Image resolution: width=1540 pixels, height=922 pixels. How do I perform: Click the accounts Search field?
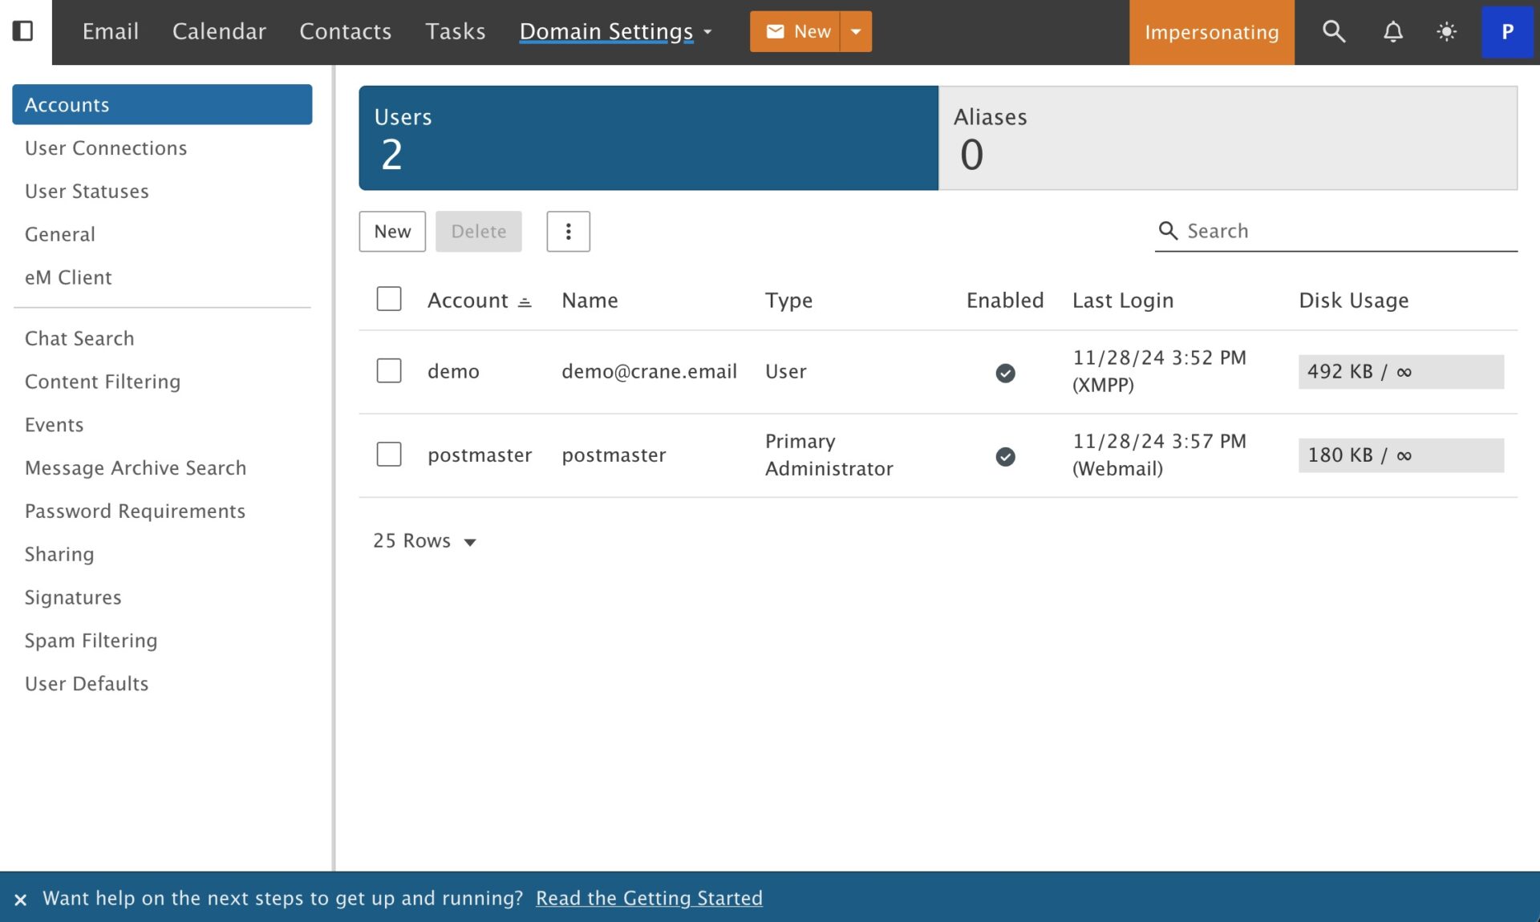pos(1347,231)
